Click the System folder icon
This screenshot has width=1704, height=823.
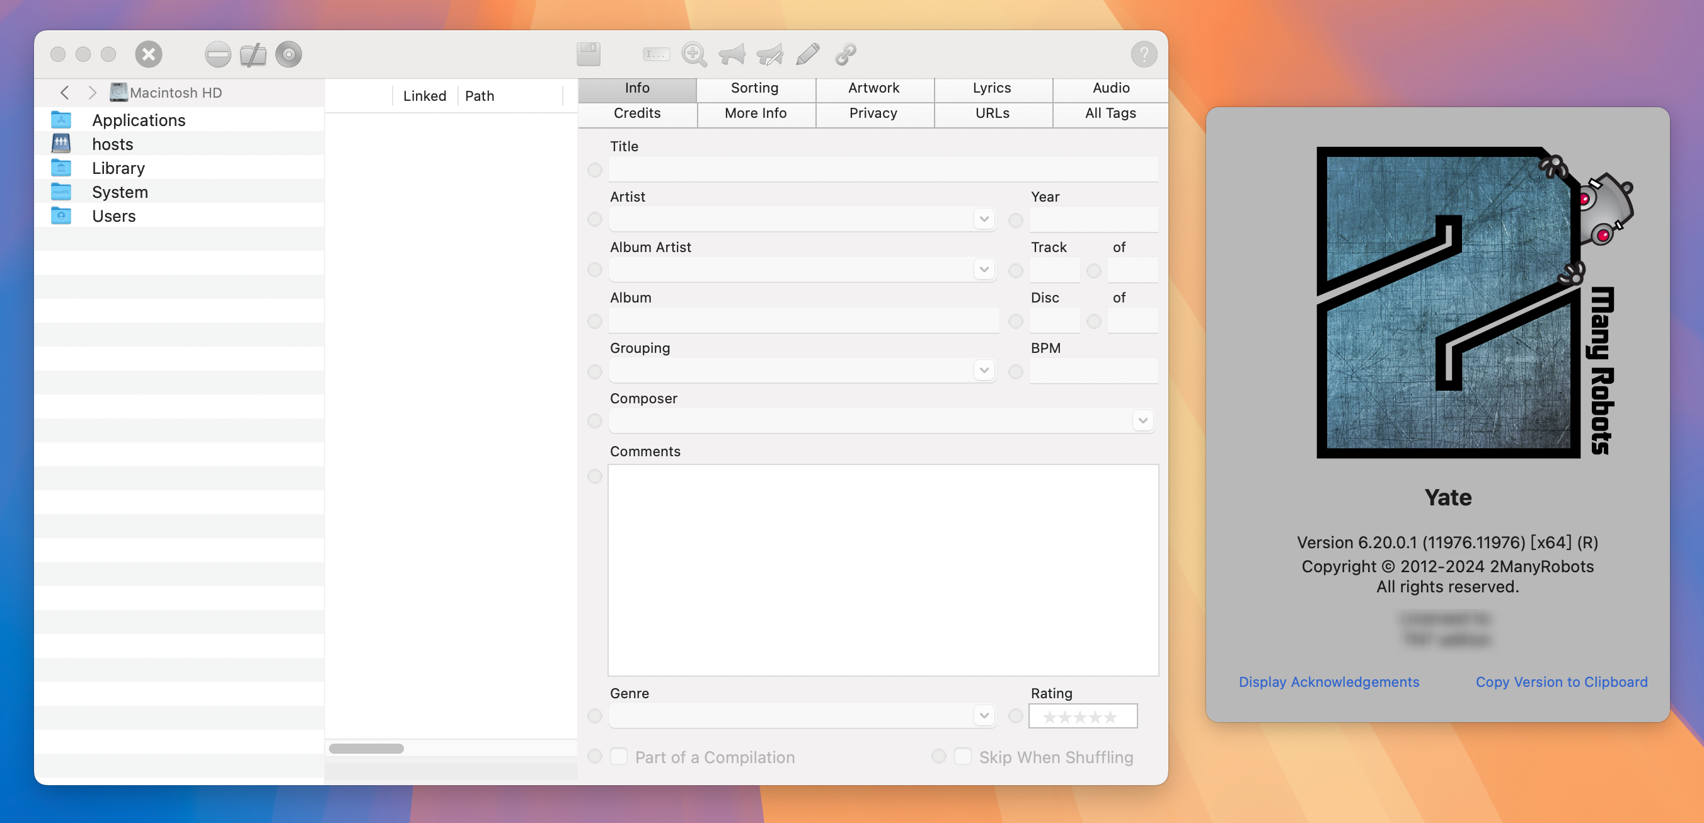[x=61, y=192]
